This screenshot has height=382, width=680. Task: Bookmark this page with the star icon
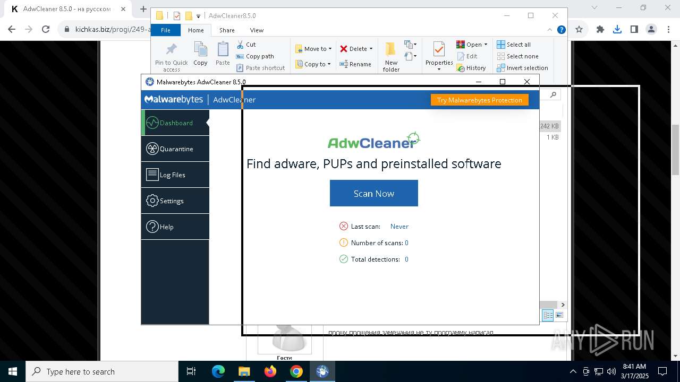[x=579, y=29]
